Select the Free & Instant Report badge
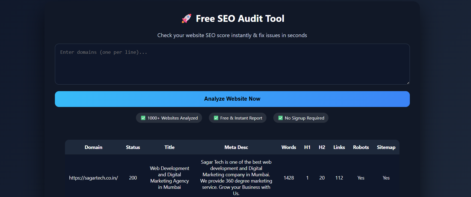This screenshot has height=197, width=471. [238, 118]
